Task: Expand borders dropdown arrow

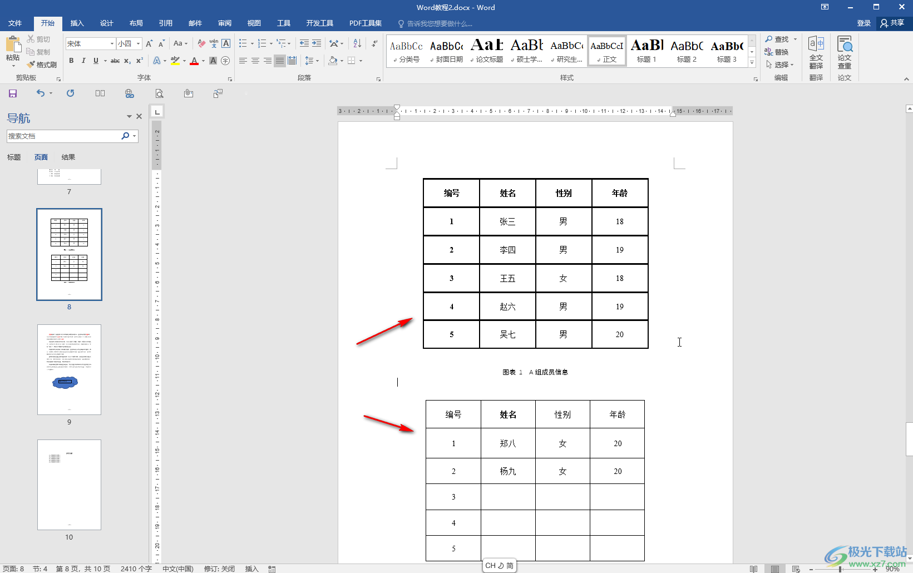Action: pos(361,61)
